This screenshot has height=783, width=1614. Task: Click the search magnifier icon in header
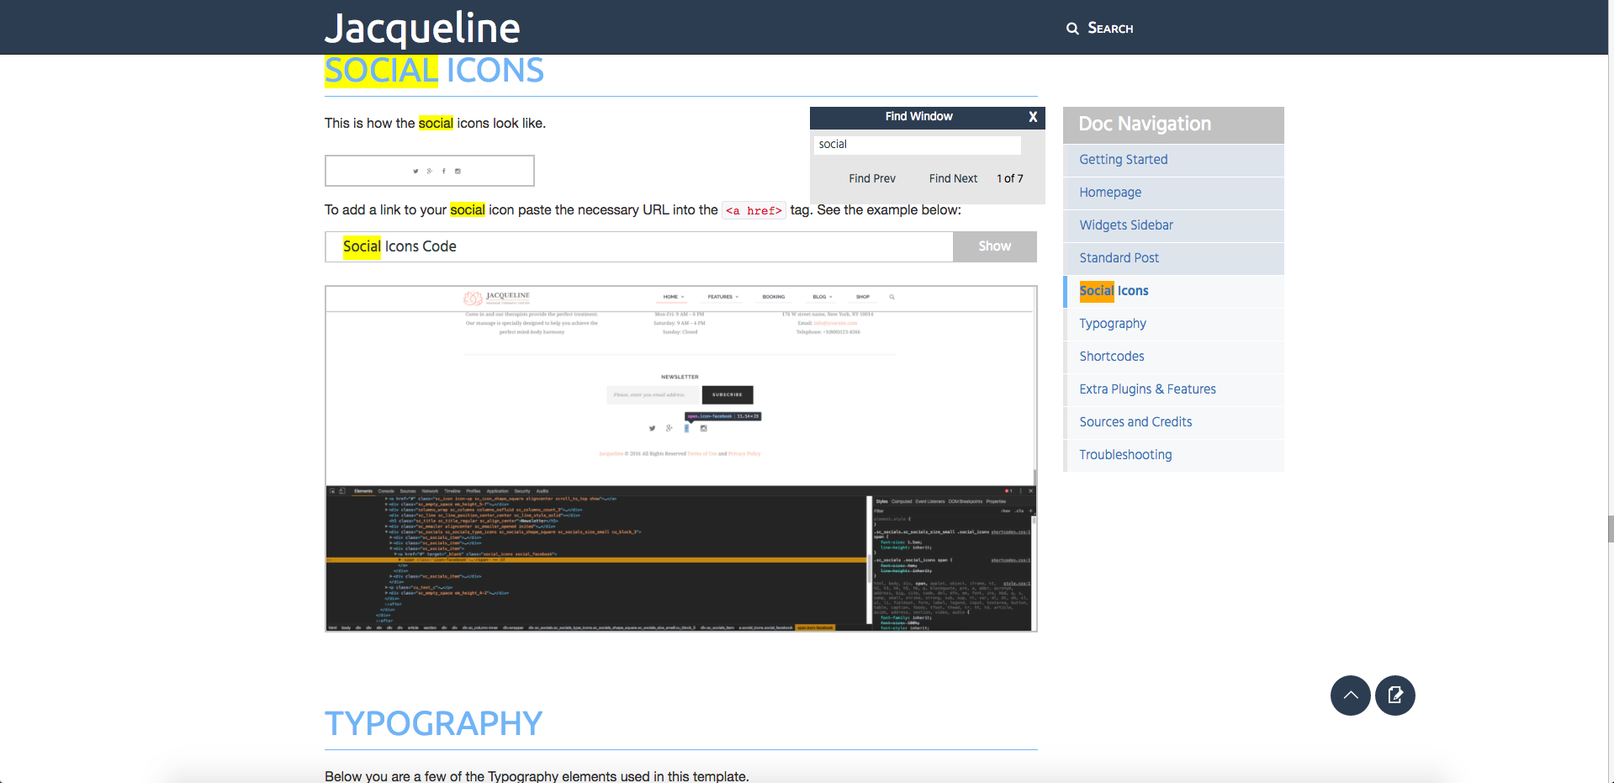click(x=1072, y=29)
